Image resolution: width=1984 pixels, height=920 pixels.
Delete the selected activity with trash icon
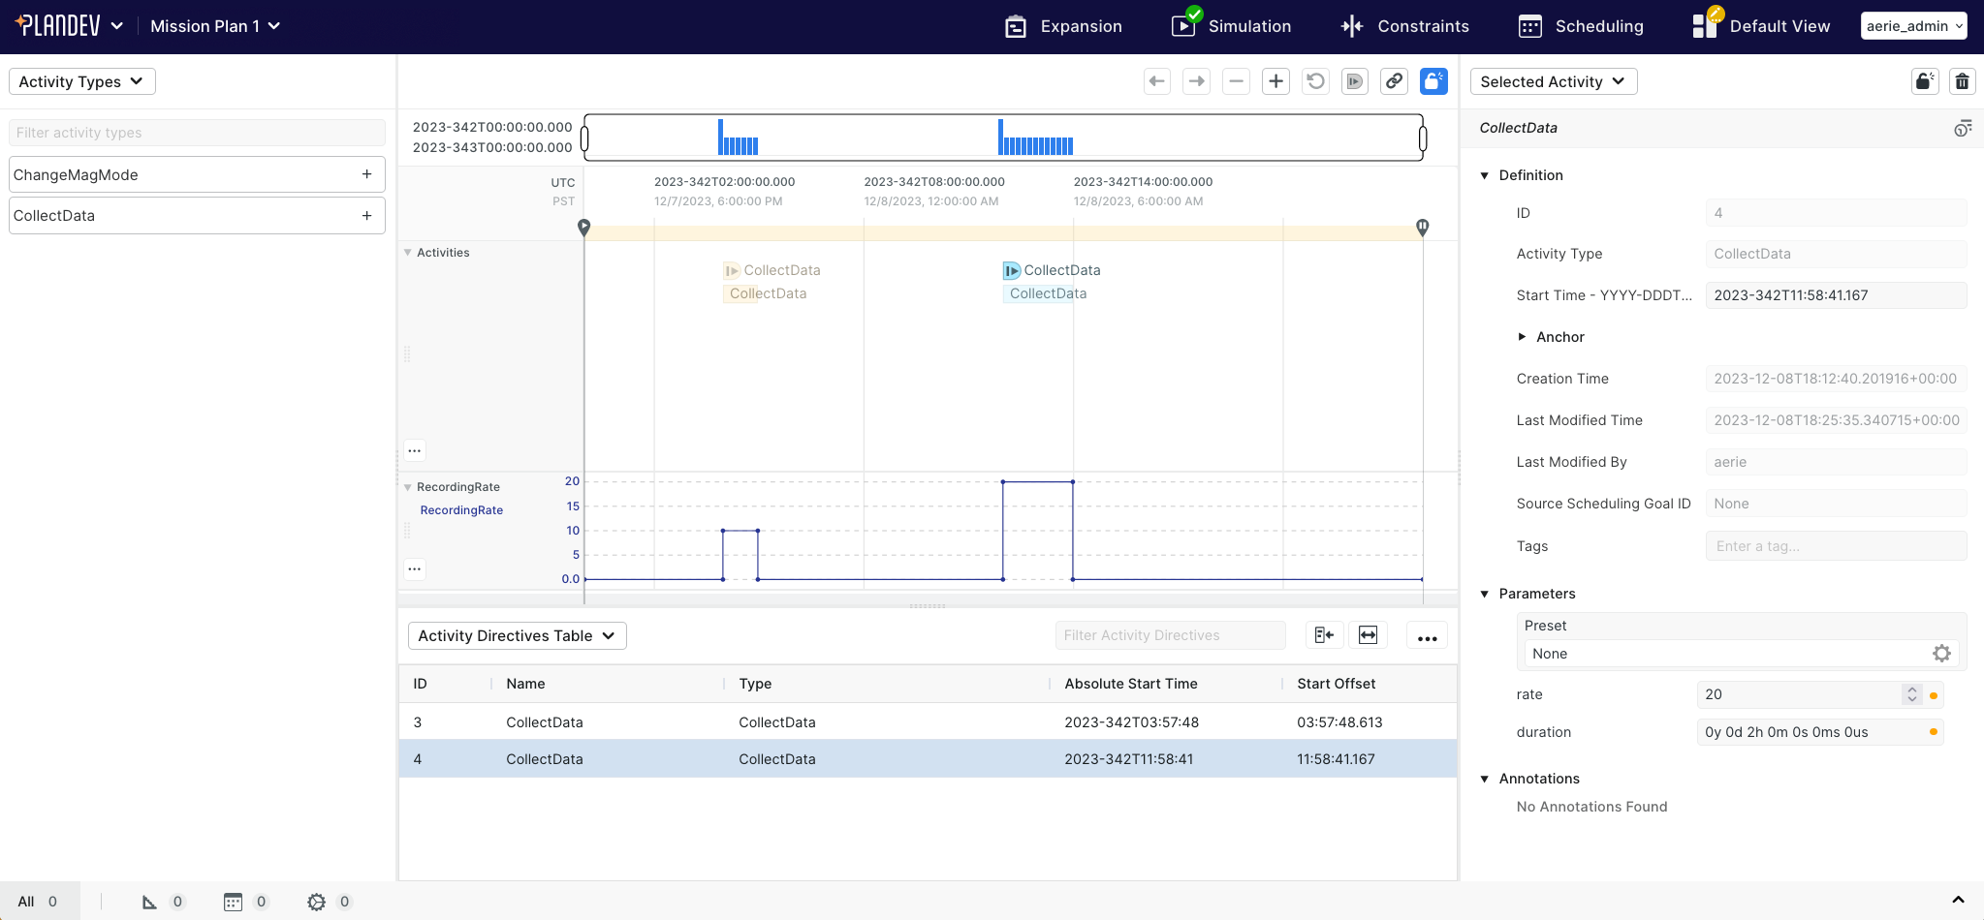pyautogui.click(x=1962, y=81)
